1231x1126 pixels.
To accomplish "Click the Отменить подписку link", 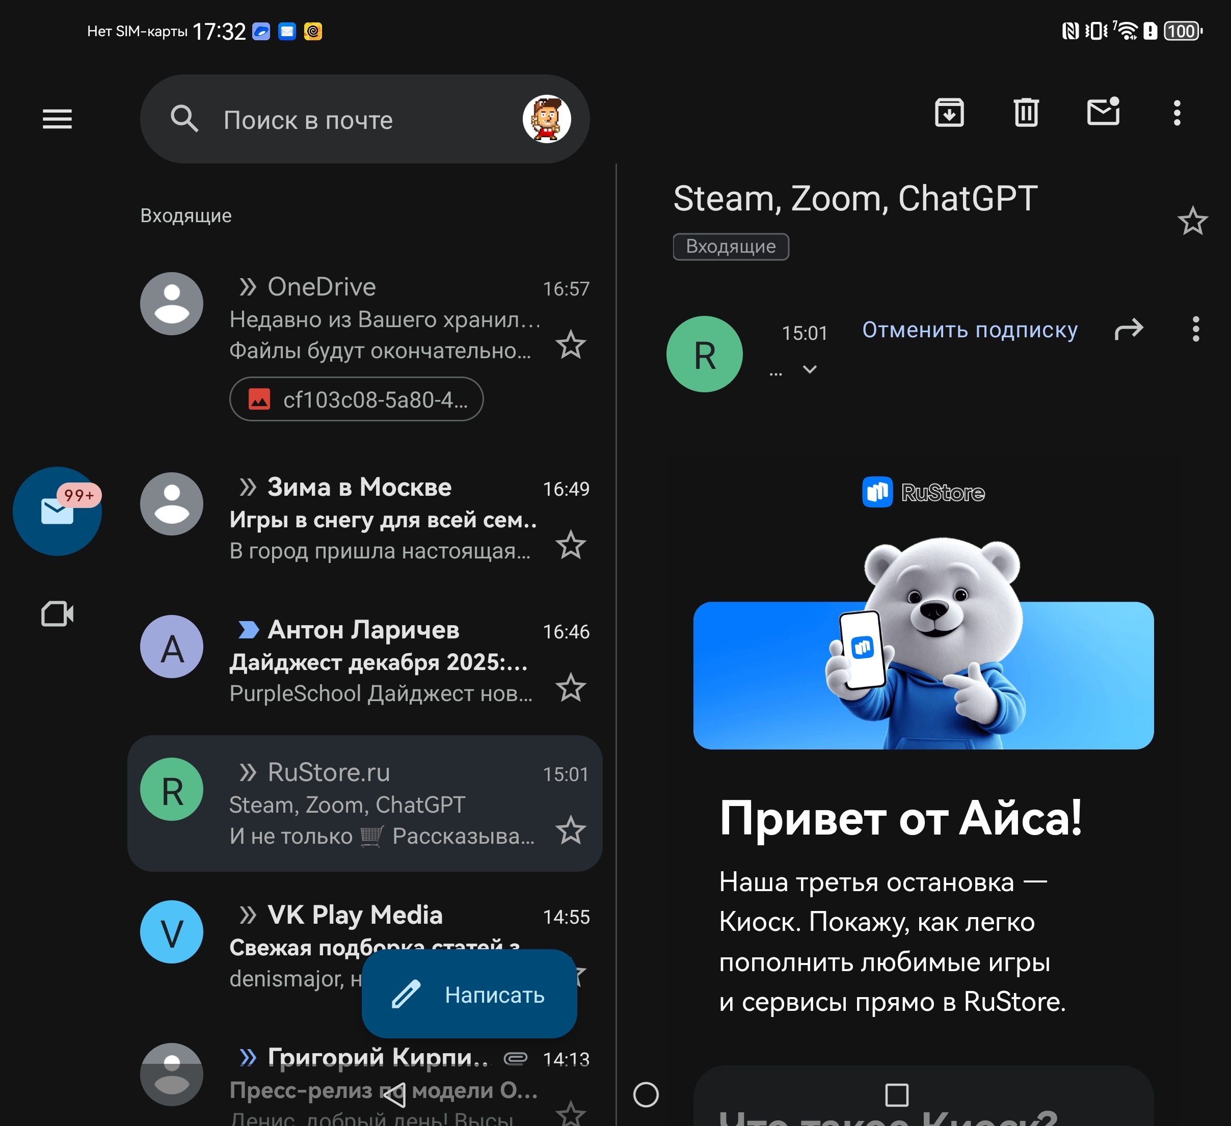I will pos(969,330).
